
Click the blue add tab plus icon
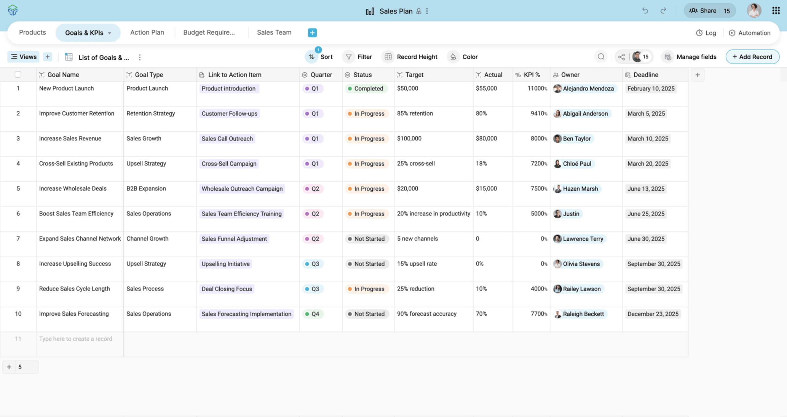pyautogui.click(x=312, y=33)
